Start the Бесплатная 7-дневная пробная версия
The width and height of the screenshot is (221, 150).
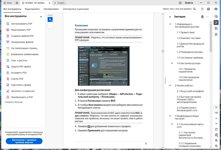[x=24, y=141]
